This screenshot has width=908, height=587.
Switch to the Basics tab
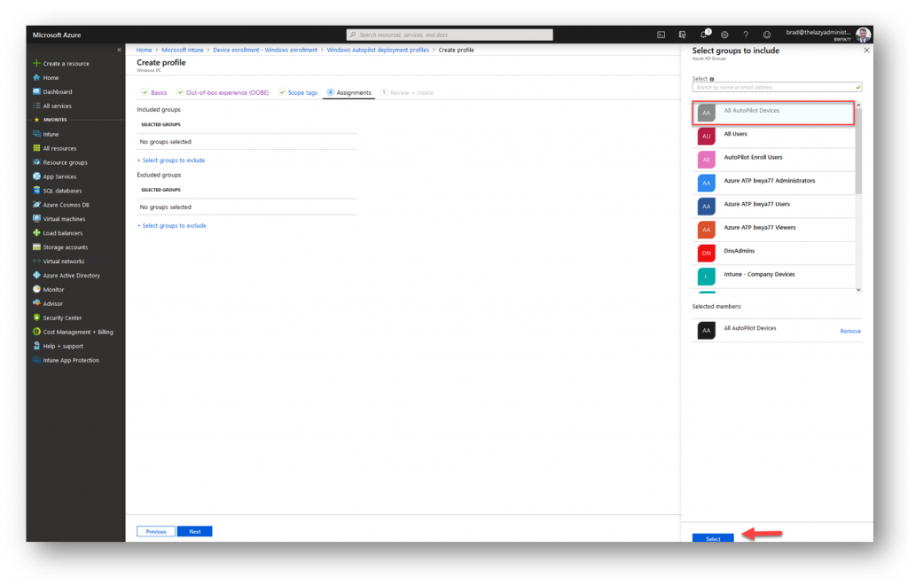point(154,92)
